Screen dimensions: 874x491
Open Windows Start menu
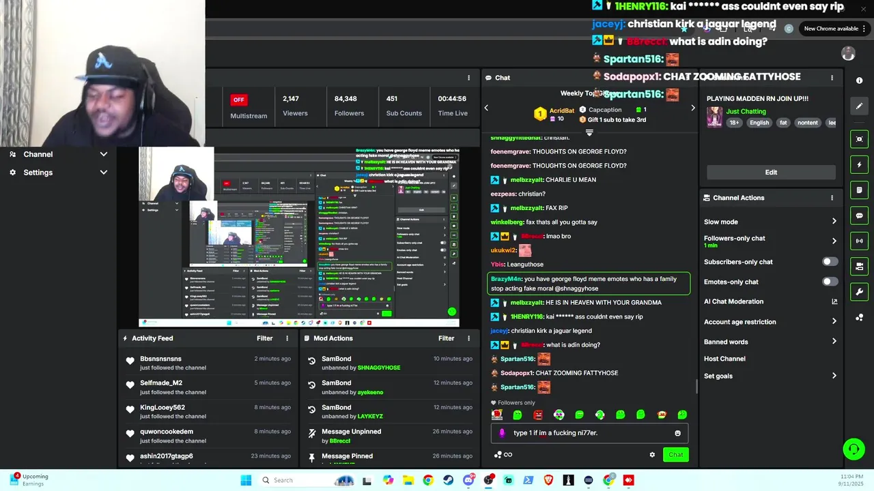(x=246, y=480)
